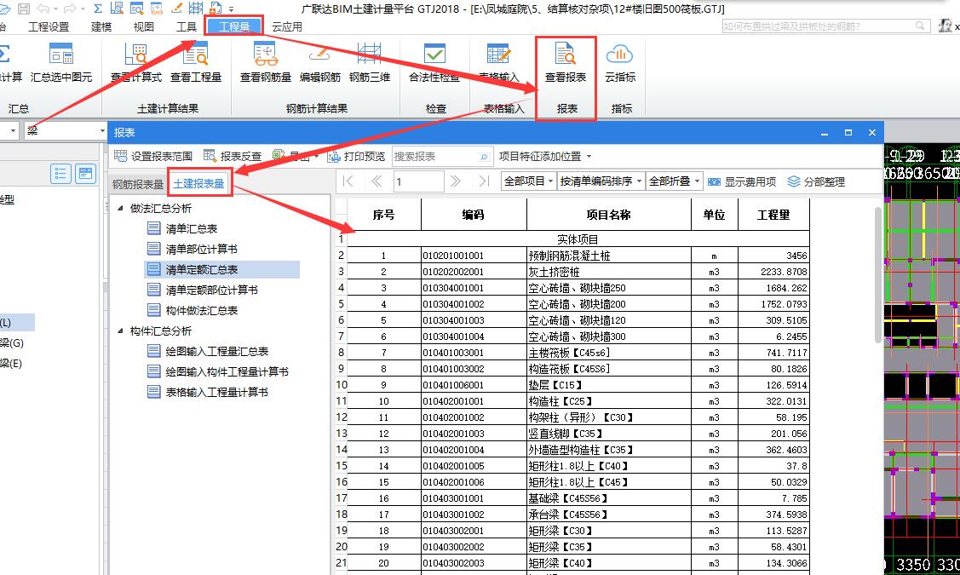This screenshot has height=575, width=960.
Task: Select 编辑钢筋 ribbon tool
Action: tap(319, 62)
